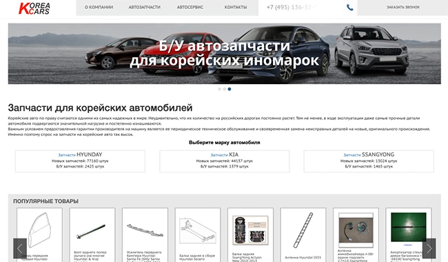
Task: Select the second banner slide dot
Action: tap(224, 89)
